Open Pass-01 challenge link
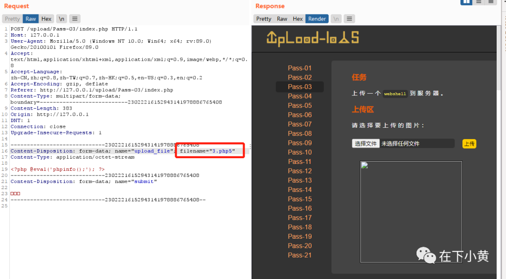The image size is (506, 279). 299,68
